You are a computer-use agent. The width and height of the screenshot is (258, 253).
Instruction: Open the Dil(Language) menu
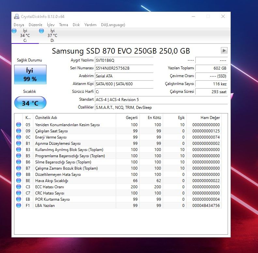tap(113, 25)
